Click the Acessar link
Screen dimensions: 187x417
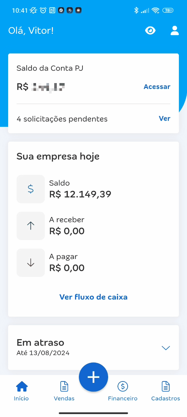click(157, 87)
